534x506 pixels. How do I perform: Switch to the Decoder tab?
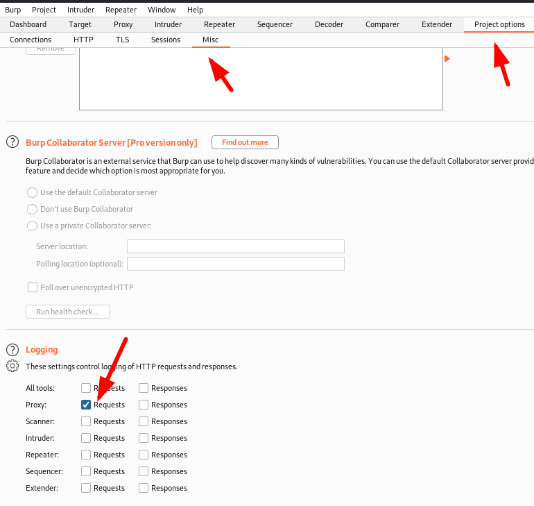click(x=329, y=24)
